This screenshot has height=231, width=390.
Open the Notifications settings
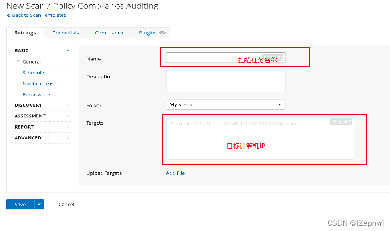click(38, 84)
